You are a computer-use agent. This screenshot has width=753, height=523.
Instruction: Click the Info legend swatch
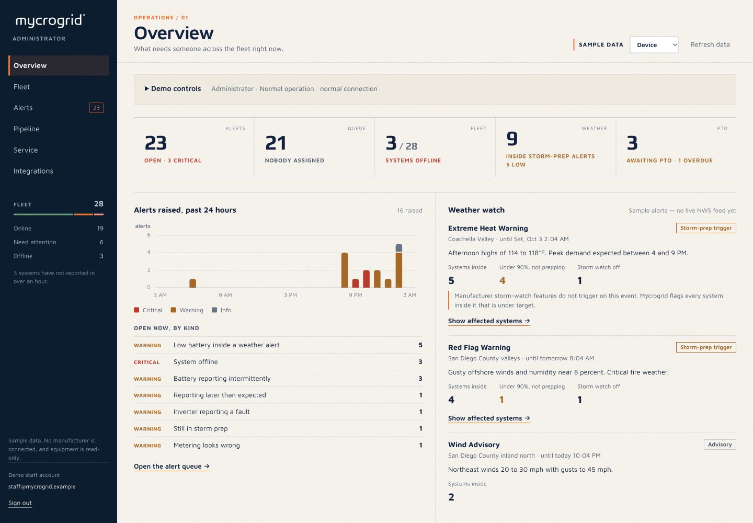click(214, 310)
